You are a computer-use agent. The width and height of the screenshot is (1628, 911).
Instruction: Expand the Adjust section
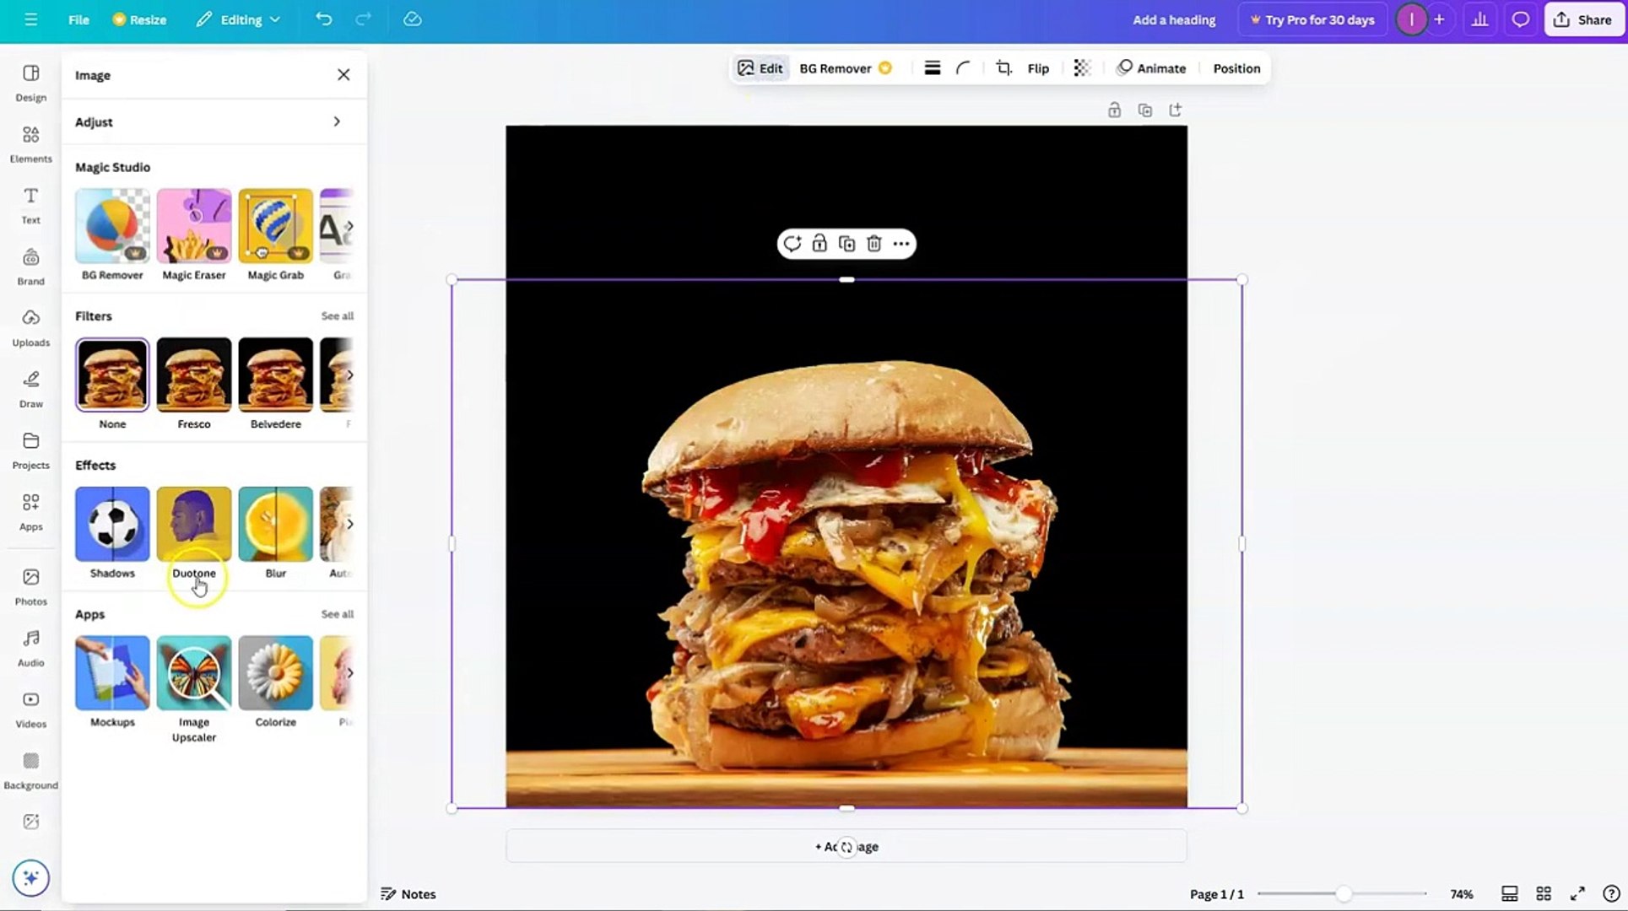pyautogui.click(x=213, y=121)
